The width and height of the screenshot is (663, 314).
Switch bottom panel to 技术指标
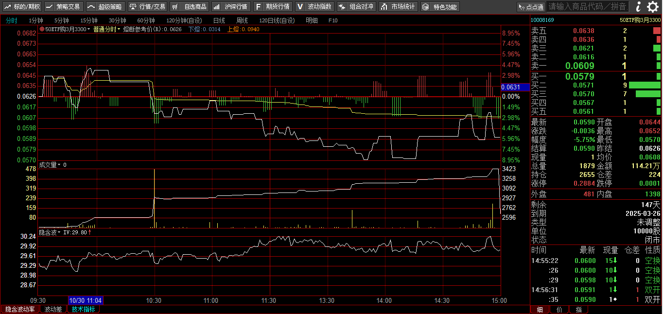pos(83,309)
